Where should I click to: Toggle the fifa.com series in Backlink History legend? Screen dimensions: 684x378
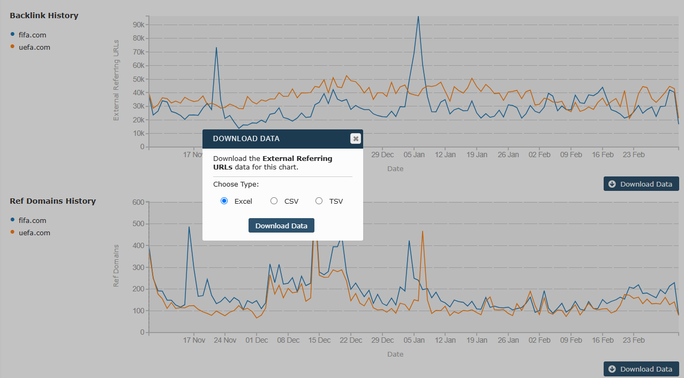pos(32,34)
